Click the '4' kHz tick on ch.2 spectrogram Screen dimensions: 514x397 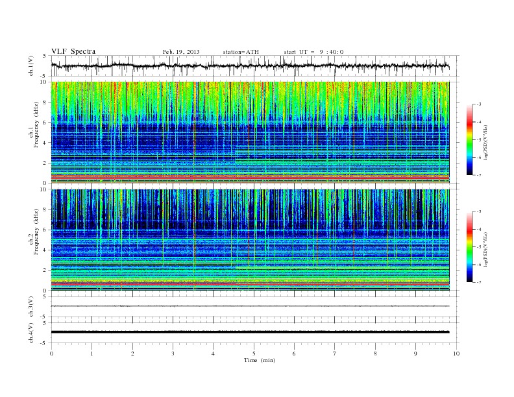click(45, 250)
